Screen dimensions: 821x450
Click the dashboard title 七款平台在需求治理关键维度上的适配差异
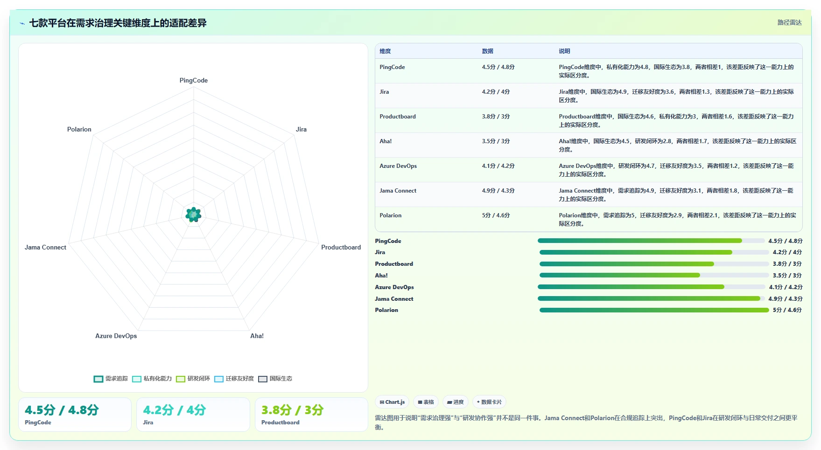pos(118,23)
